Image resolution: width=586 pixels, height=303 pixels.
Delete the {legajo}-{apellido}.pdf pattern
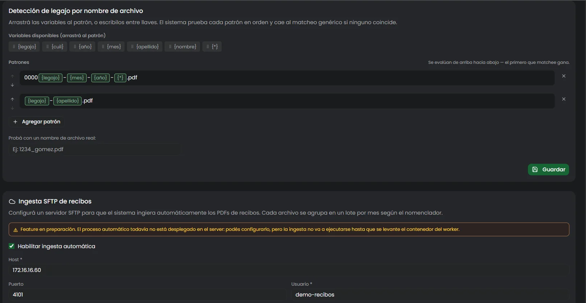pos(564,99)
